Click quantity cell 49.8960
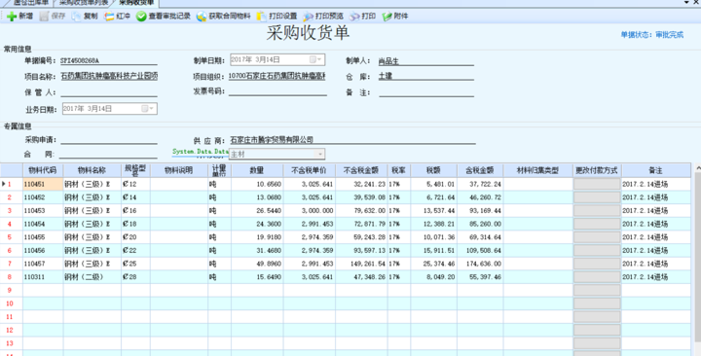 point(257,264)
